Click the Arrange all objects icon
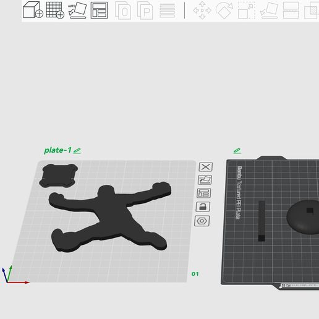Image resolution: width=319 pixels, height=319 pixels. pos(99,10)
